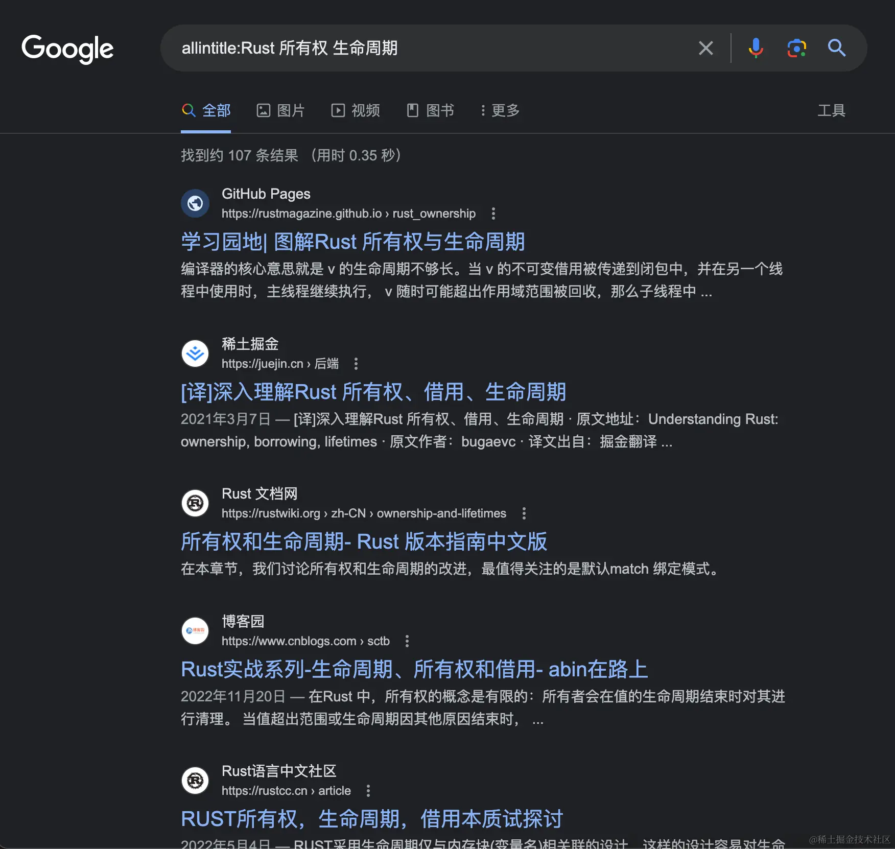Open options menu for rustmagazine.github.io result
This screenshot has height=849, width=895.
[x=493, y=214]
